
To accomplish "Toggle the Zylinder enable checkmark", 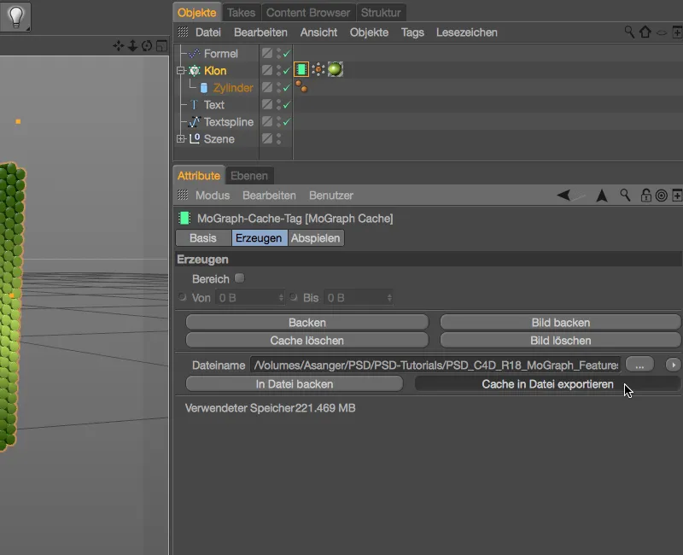I will (x=287, y=88).
